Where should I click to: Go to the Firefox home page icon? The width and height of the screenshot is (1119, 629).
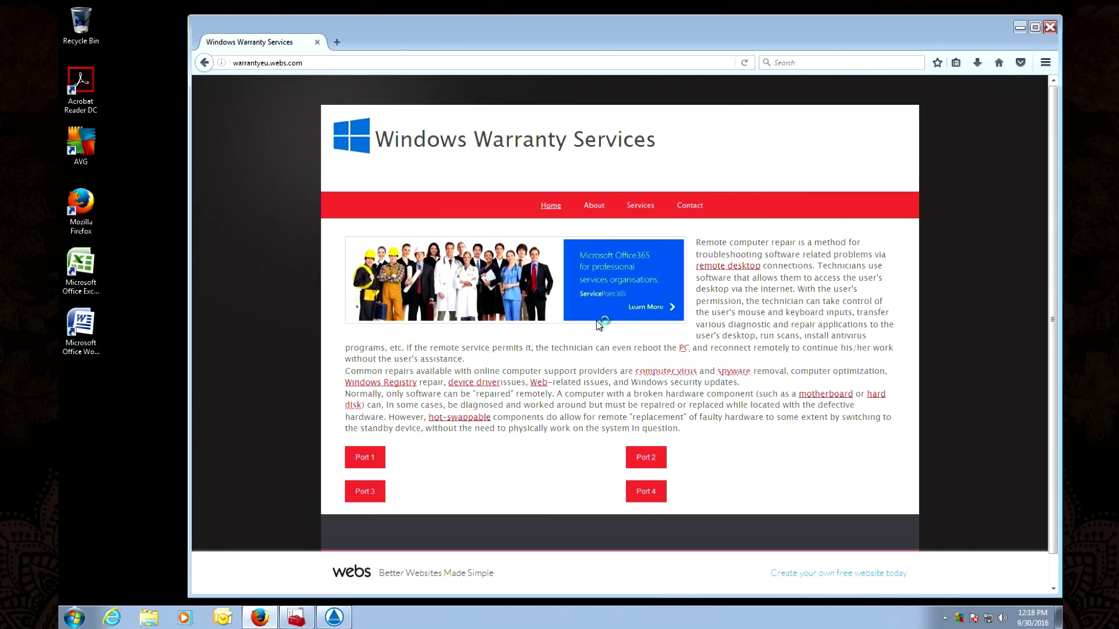[999, 62]
